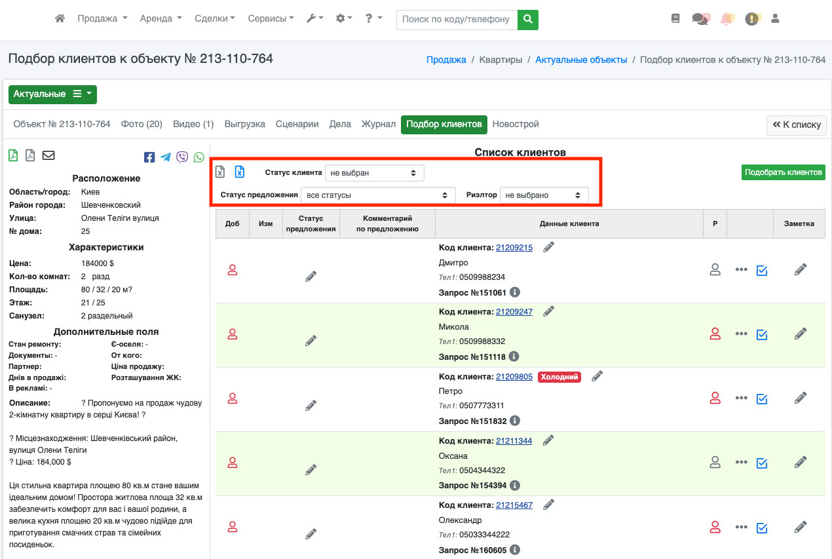Toggle checkbox in Дмитро's client row

762,270
